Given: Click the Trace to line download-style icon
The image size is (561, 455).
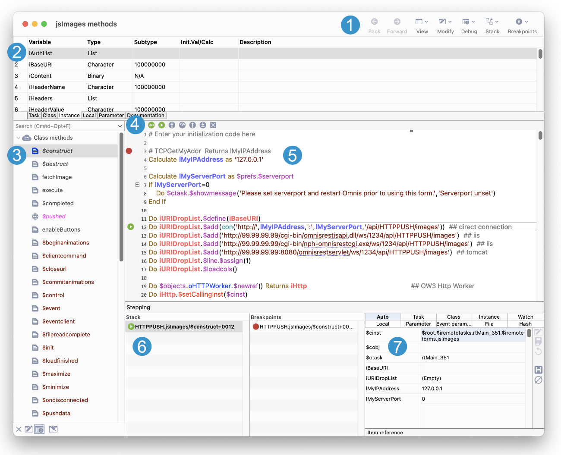Looking at the screenshot, I should tap(203, 125).
